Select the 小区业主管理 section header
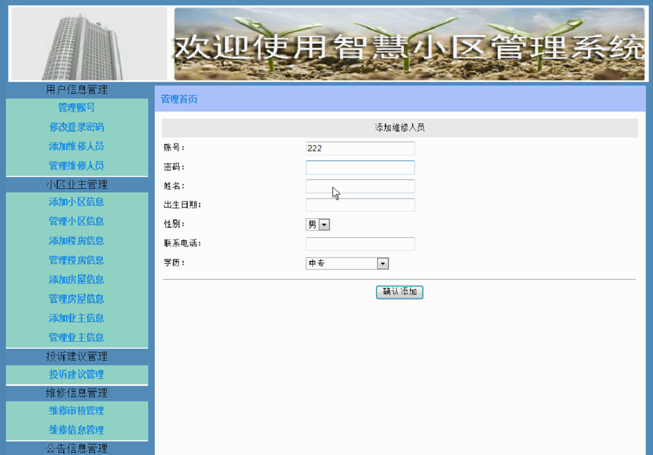Image resolution: width=653 pixels, height=455 pixels. 77,184
